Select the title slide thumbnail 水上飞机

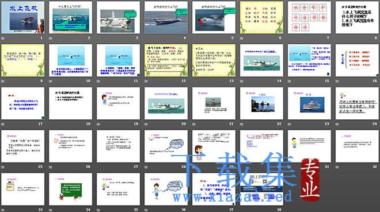pos(23,17)
